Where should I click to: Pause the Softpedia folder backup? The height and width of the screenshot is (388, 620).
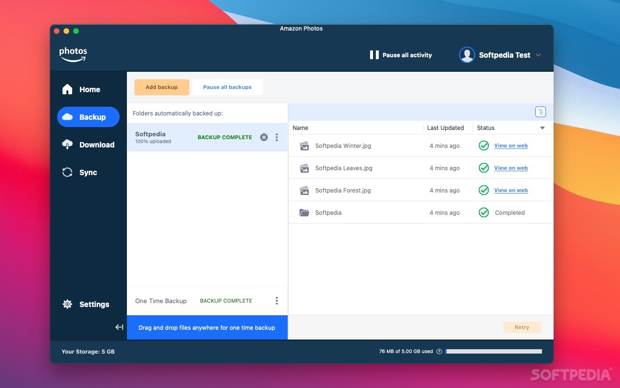click(264, 137)
